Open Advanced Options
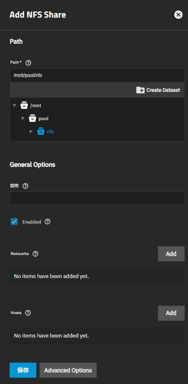The image size is (188, 384). [68, 370]
